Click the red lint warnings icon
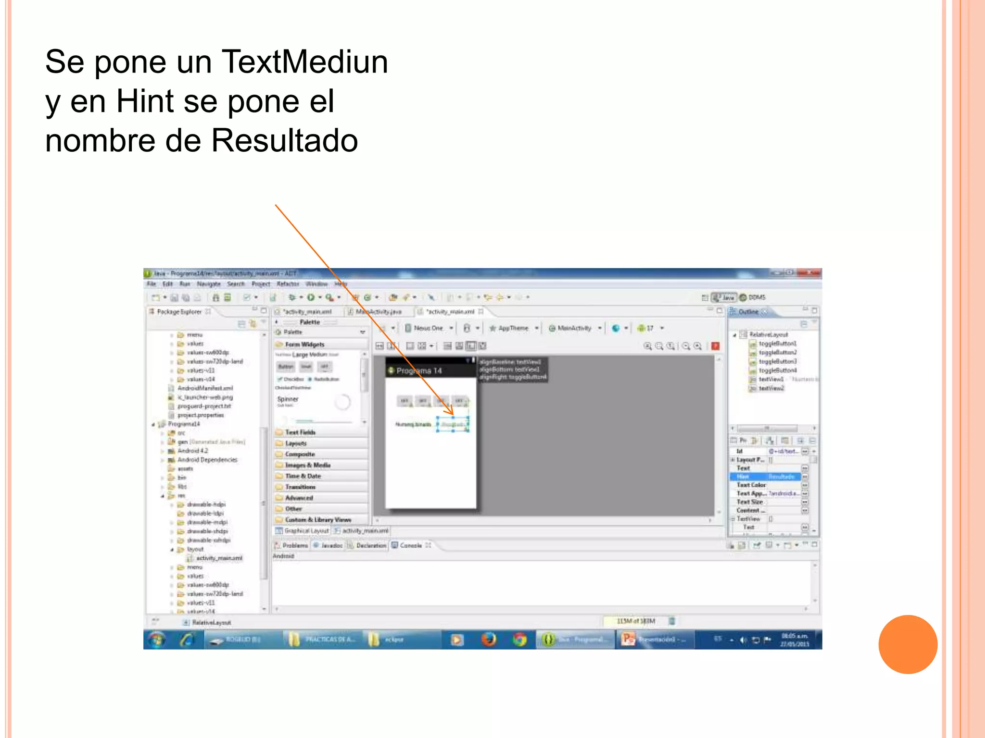 [x=715, y=346]
